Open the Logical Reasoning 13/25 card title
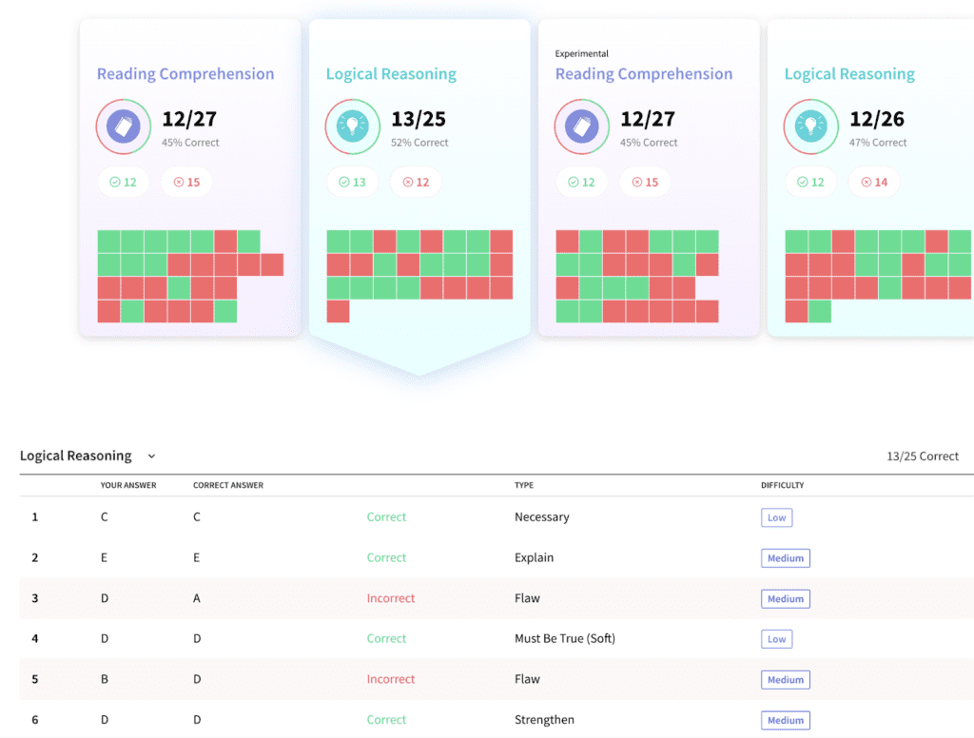The width and height of the screenshot is (974, 738). click(x=391, y=74)
